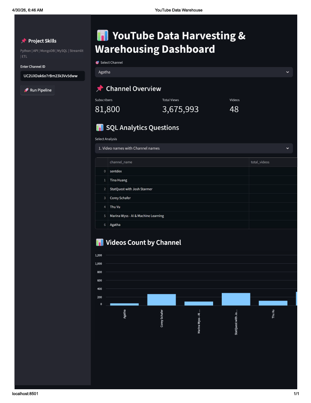Viewport: 311px width, 403px height.
Task: Open the Select Channel dropdown showing Agatha
Action: click(x=194, y=72)
